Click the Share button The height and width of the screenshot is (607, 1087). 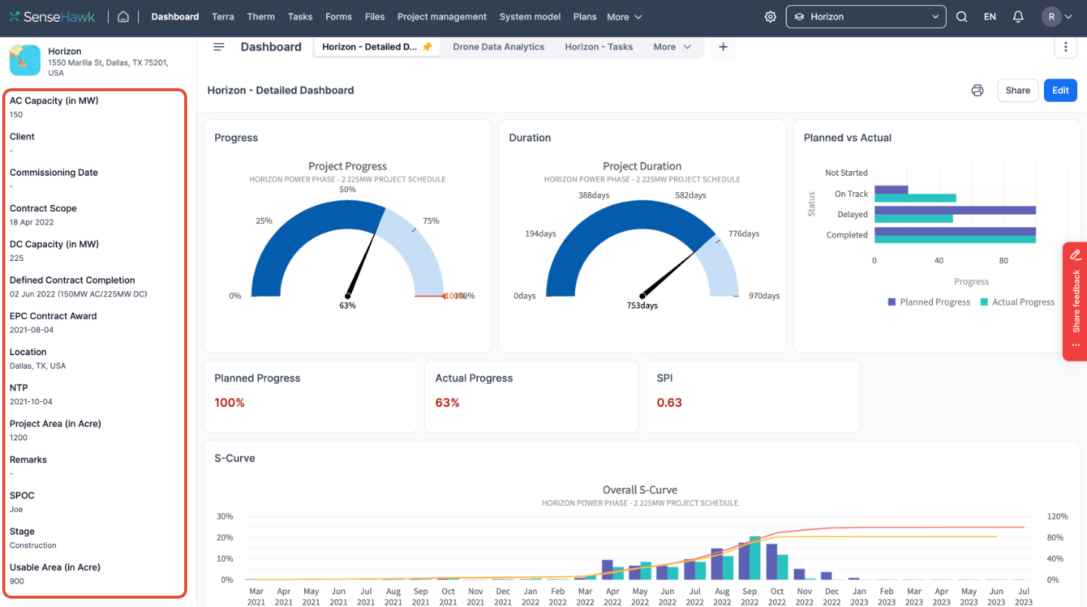pyautogui.click(x=1018, y=90)
